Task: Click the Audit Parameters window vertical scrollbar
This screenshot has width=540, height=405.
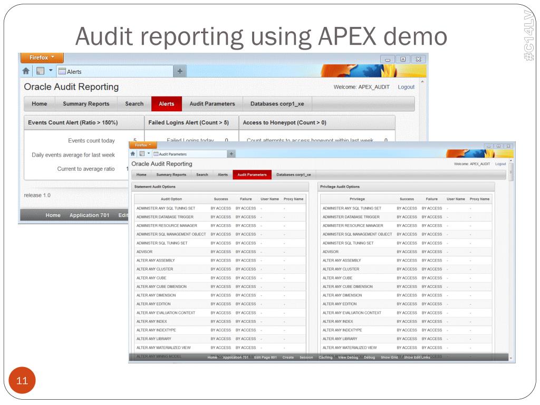Action: 511,172
